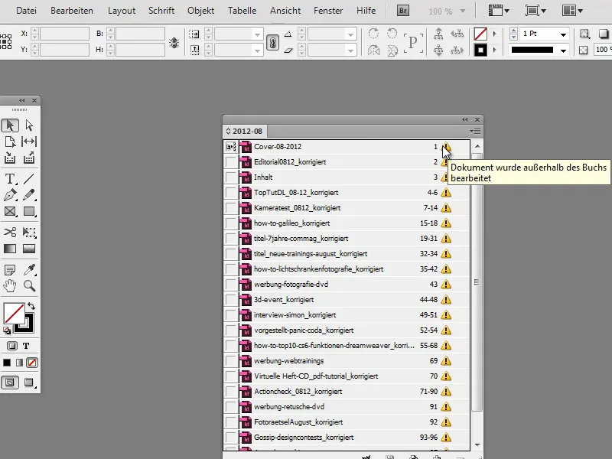The image size is (612, 459).
Task: Open the Datei menu
Action: coord(26,11)
